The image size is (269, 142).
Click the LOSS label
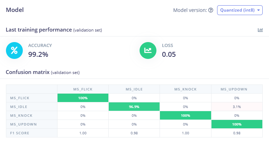(167, 46)
